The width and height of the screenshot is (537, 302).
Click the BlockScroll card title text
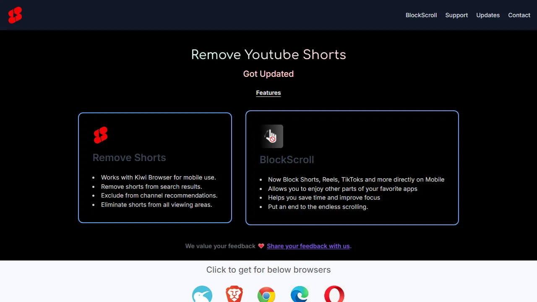(x=287, y=160)
